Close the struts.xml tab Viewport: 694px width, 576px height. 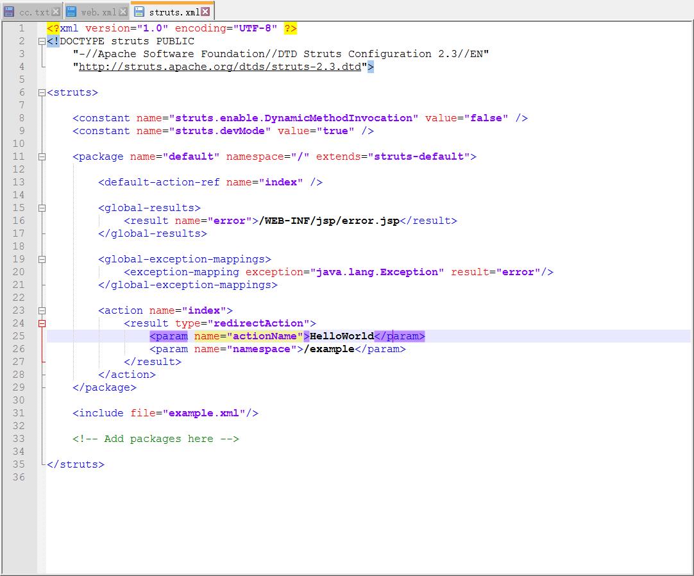[205, 12]
